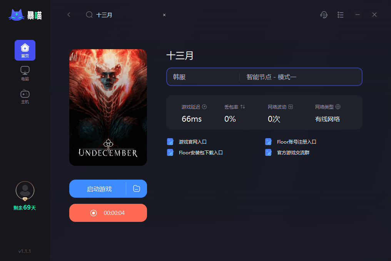The height and width of the screenshot is (261, 391).
Task: Click the v1.1.1 version label
Action: 25,251
